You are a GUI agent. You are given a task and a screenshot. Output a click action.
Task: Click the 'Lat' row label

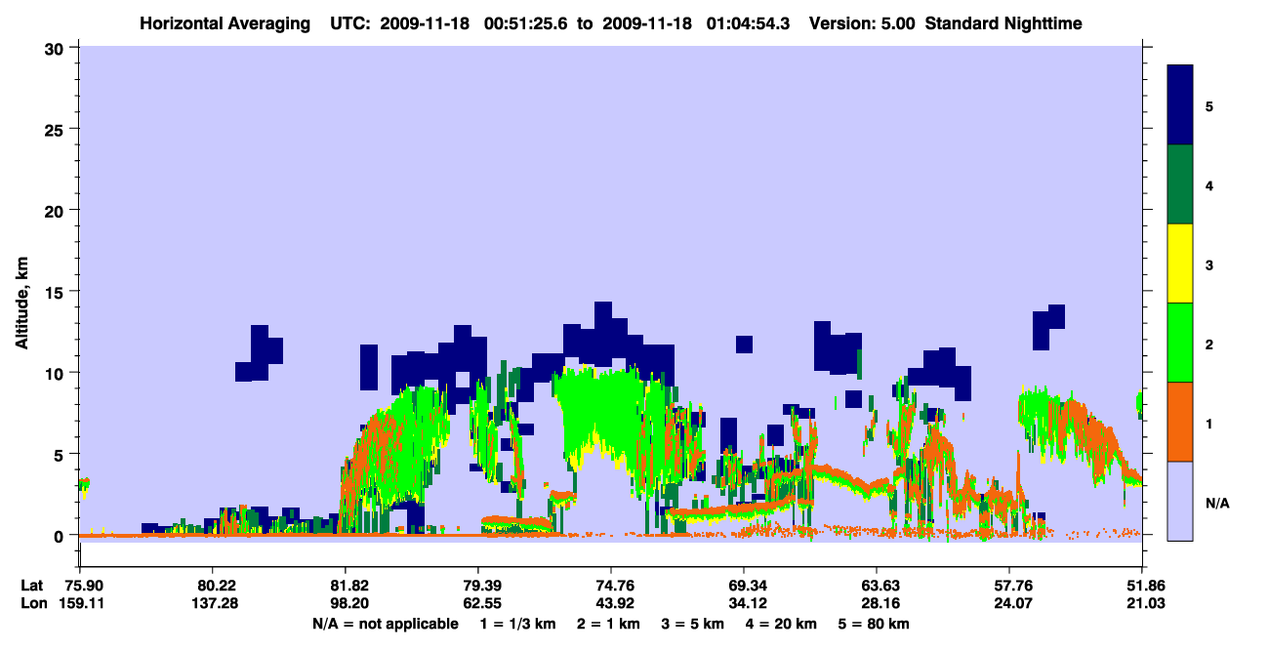click(x=30, y=586)
